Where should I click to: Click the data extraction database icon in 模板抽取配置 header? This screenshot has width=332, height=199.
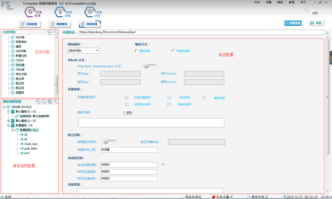(x=49, y=102)
